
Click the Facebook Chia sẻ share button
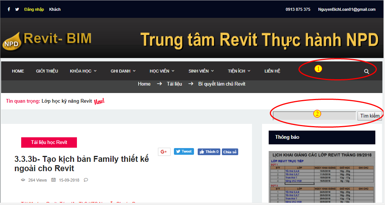pyautogui.click(x=230, y=152)
